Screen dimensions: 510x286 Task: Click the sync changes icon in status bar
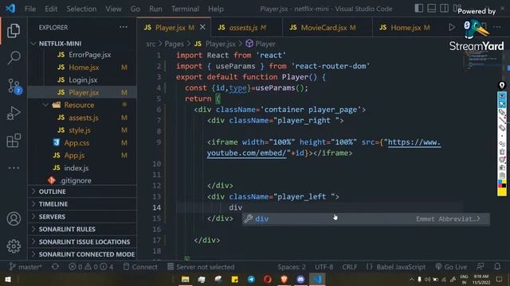[x=55, y=267]
